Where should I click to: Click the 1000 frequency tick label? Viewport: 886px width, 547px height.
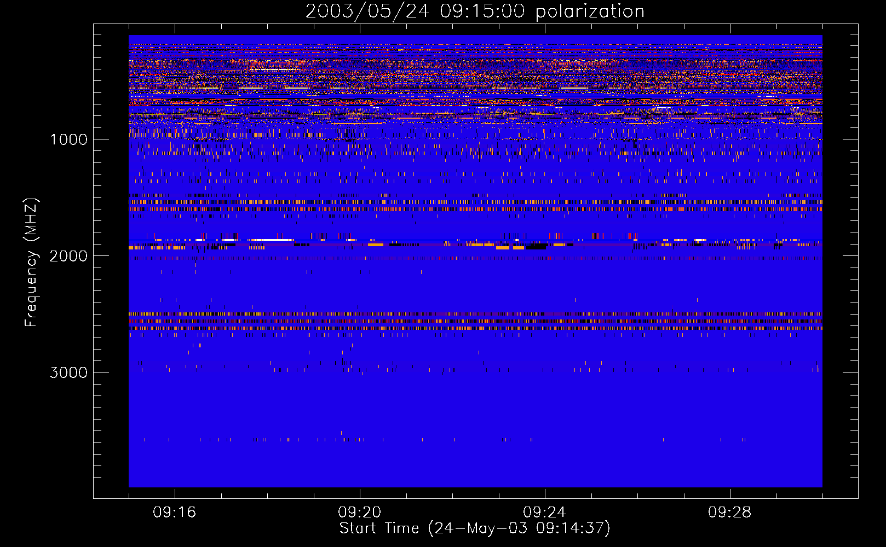pyautogui.click(x=68, y=139)
